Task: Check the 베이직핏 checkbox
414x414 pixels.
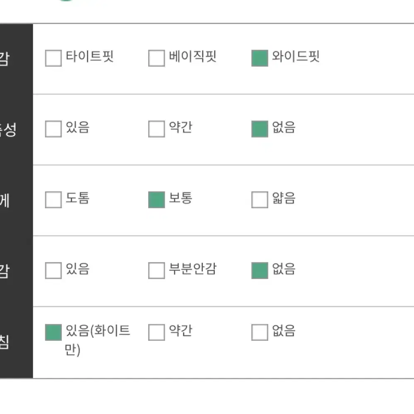Action: click(x=156, y=58)
